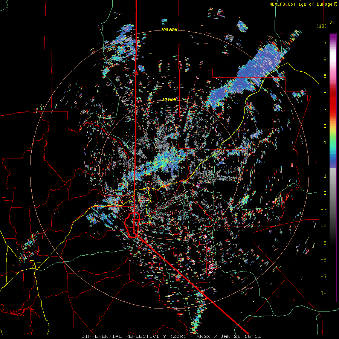Viewport: 339px width, 339px height.
Task: Click the KRGX station identifier
Action: [203, 336]
